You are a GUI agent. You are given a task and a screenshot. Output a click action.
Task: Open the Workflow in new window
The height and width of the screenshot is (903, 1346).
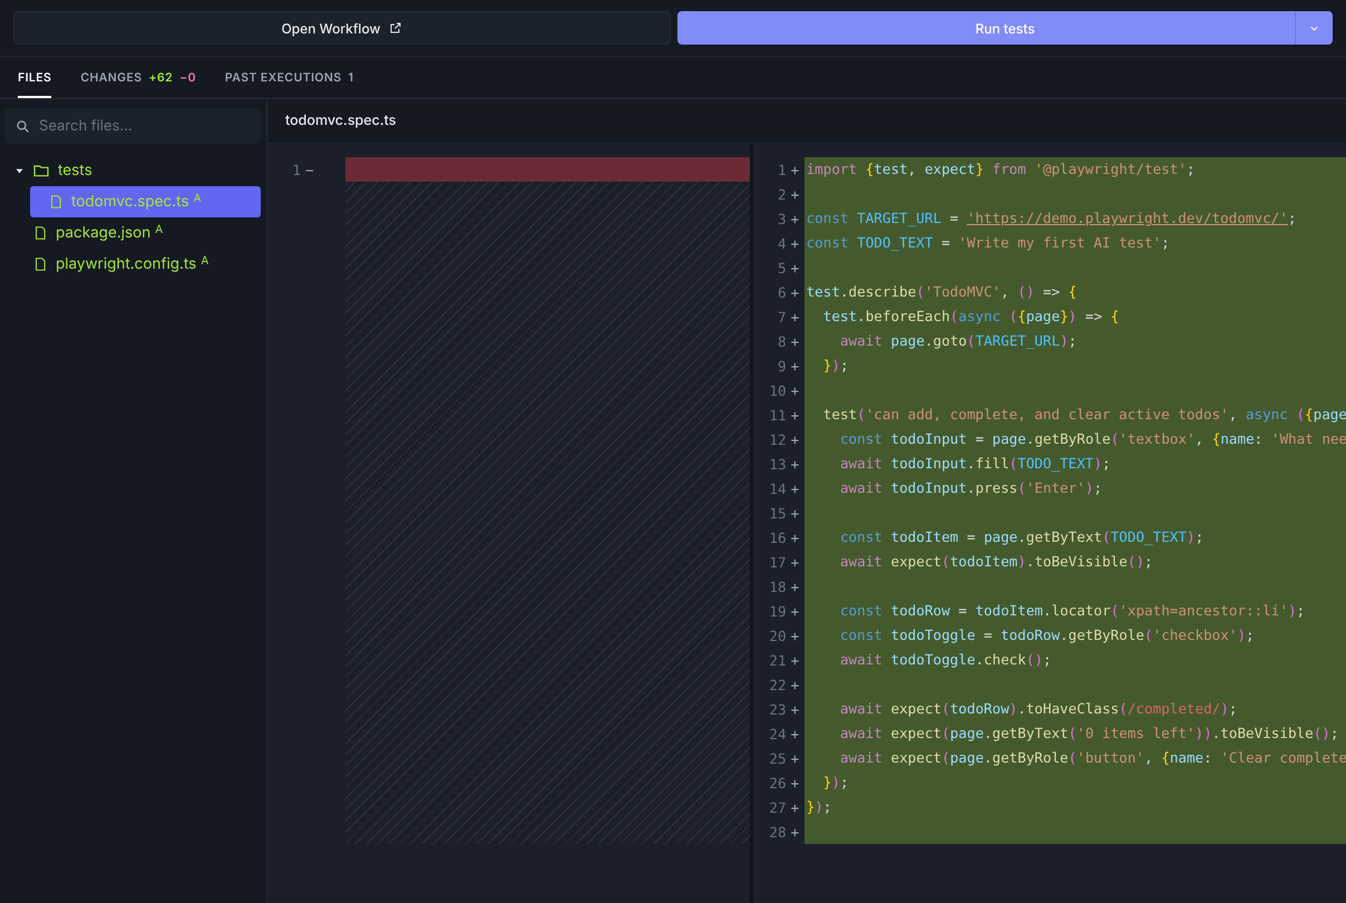pyautogui.click(x=342, y=28)
